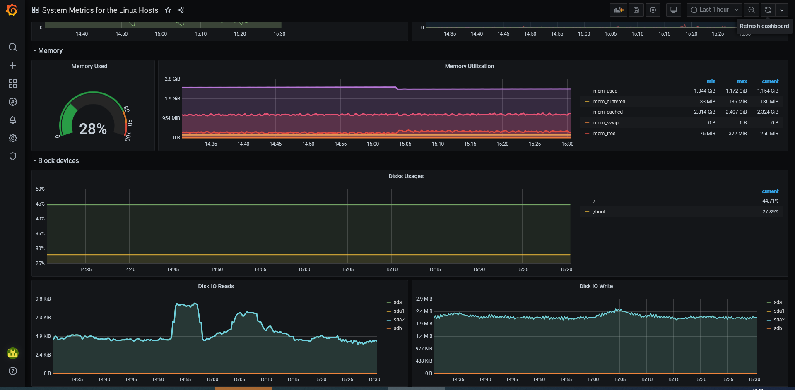The height and width of the screenshot is (390, 795).
Task: Click the mem_cached purple color swatch
Action: coord(587,112)
